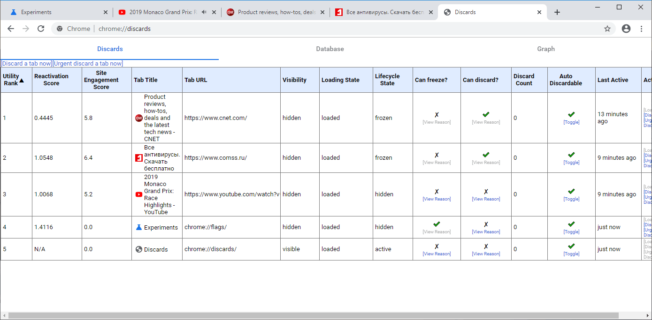Click the browser back arrow
Screen dimensions: 652x320
point(11,29)
